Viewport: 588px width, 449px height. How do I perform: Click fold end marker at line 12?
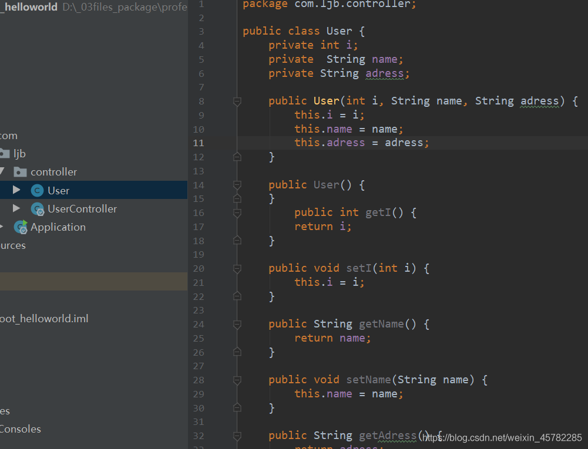click(x=237, y=157)
